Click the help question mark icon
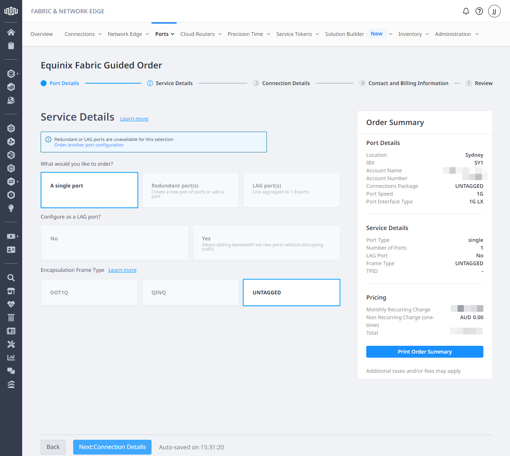This screenshot has height=456, width=510. tap(479, 11)
